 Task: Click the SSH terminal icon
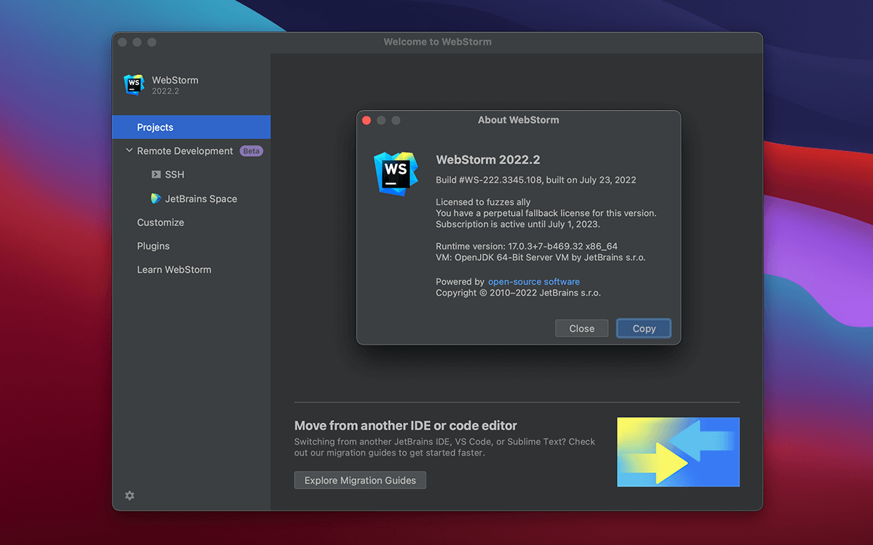click(x=156, y=174)
